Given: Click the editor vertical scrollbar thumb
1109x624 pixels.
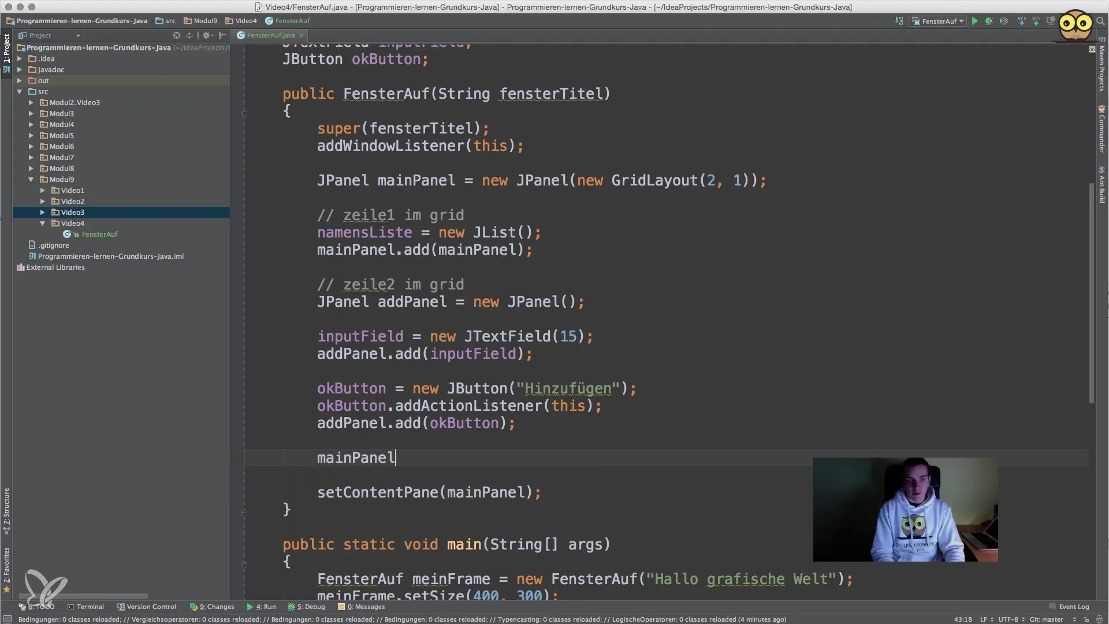Looking at the screenshot, I should click(x=1091, y=293).
